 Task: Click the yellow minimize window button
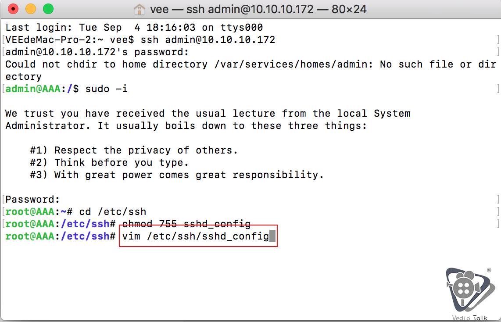pyautogui.click(x=31, y=9)
